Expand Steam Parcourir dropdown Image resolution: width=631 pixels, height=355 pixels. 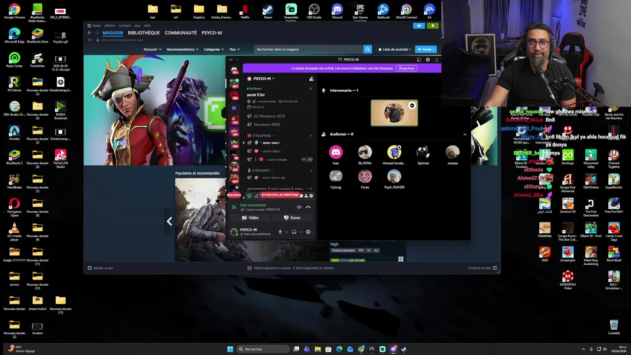click(152, 49)
